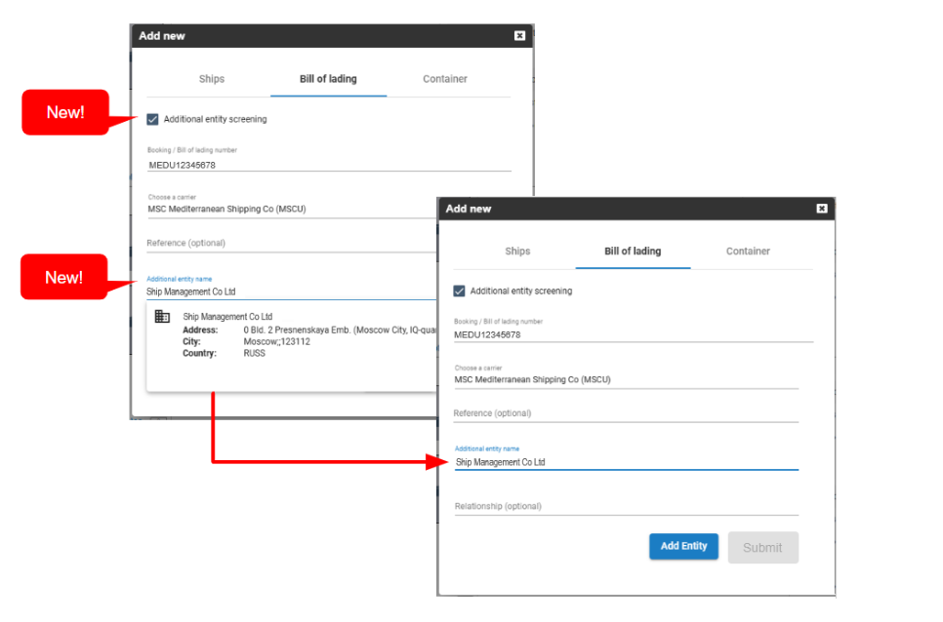Click the New! callout beside the screening checkbox

64,112
